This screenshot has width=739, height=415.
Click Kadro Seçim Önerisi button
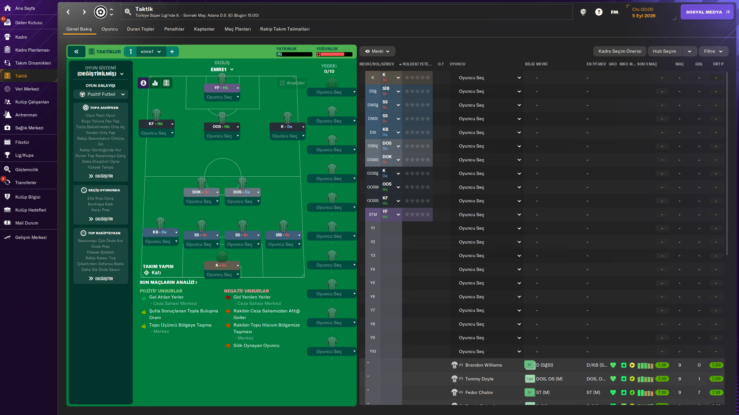[620, 51]
